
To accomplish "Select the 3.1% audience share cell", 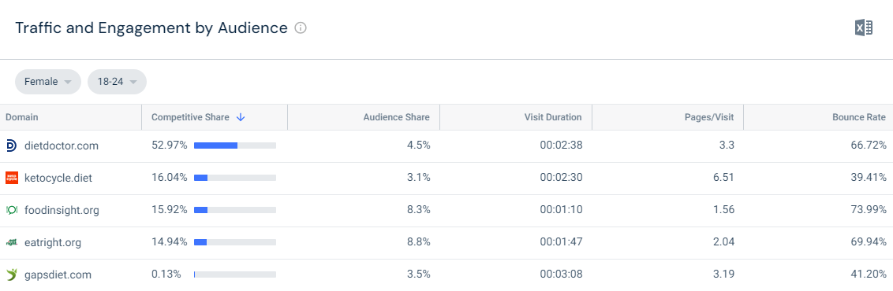I will point(419,178).
